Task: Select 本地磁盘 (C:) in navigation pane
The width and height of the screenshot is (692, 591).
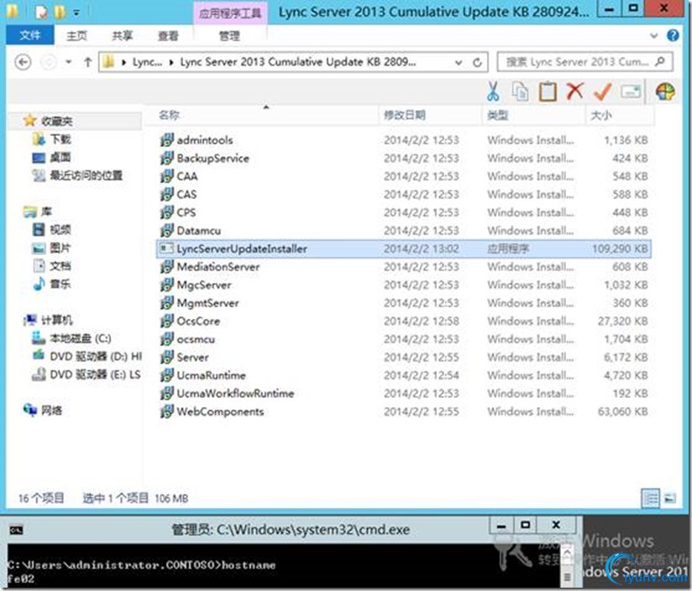Action: point(81,338)
